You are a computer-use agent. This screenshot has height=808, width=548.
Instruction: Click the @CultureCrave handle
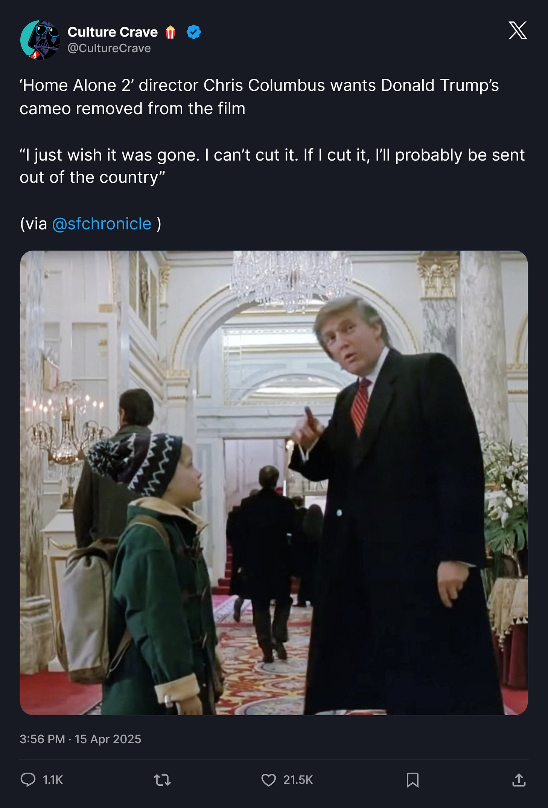tap(109, 48)
